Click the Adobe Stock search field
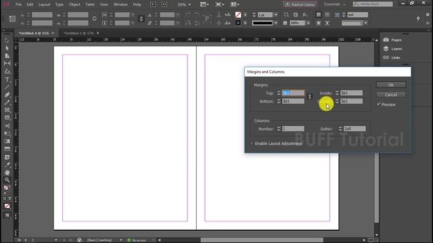 pos(373,4)
